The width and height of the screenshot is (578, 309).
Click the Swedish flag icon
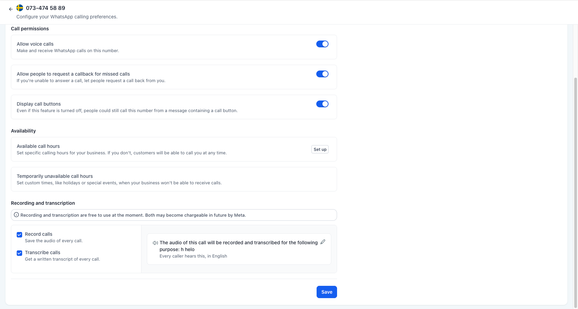(x=20, y=8)
